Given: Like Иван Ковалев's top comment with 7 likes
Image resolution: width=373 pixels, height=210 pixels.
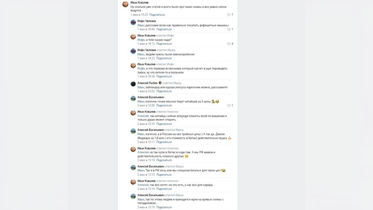Looking at the screenshot, I should tap(229, 15).
